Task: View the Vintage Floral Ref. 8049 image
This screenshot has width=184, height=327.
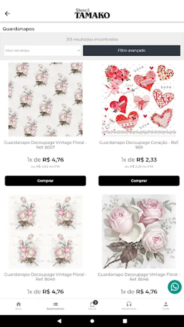Action: point(45,231)
